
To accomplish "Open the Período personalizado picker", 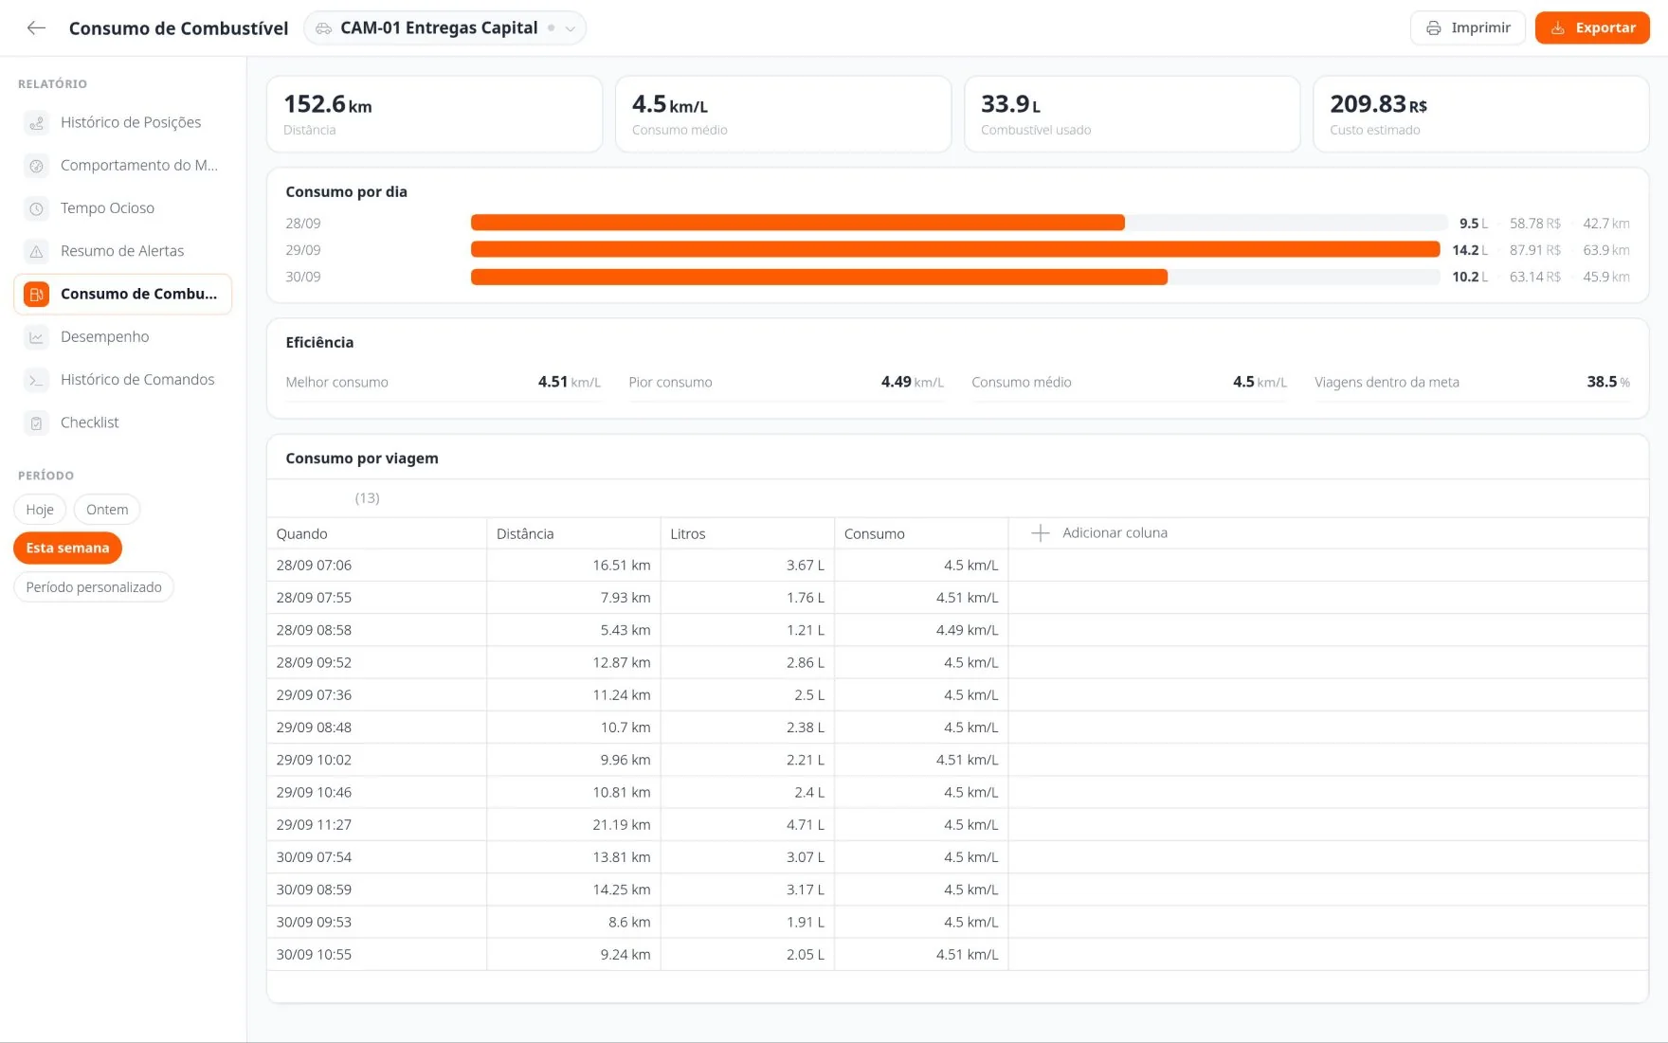I will click(94, 587).
